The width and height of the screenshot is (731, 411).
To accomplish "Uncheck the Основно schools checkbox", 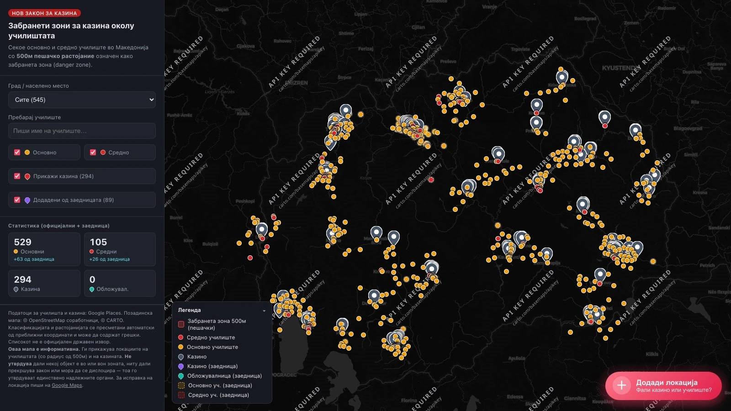I will (17, 152).
